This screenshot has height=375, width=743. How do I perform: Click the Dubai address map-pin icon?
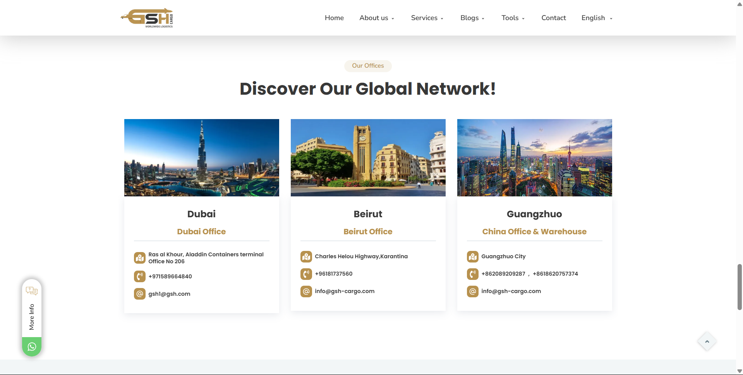coord(140,258)
